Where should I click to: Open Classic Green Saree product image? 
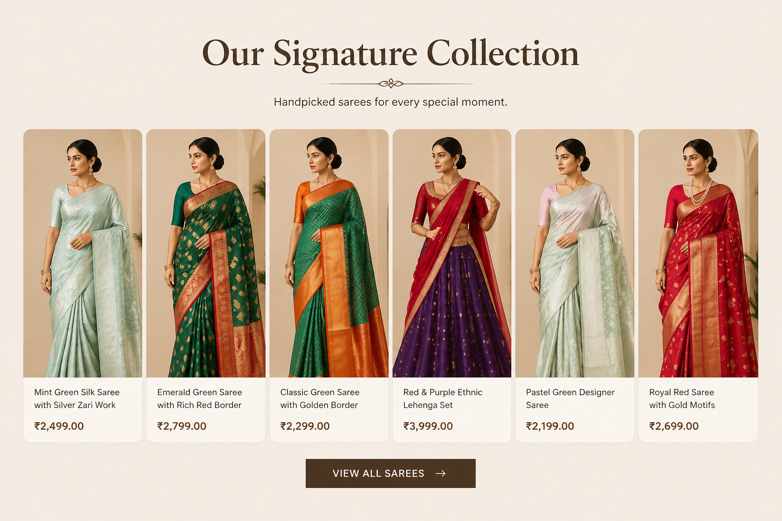pyautogui.click(x=329, y=253)
